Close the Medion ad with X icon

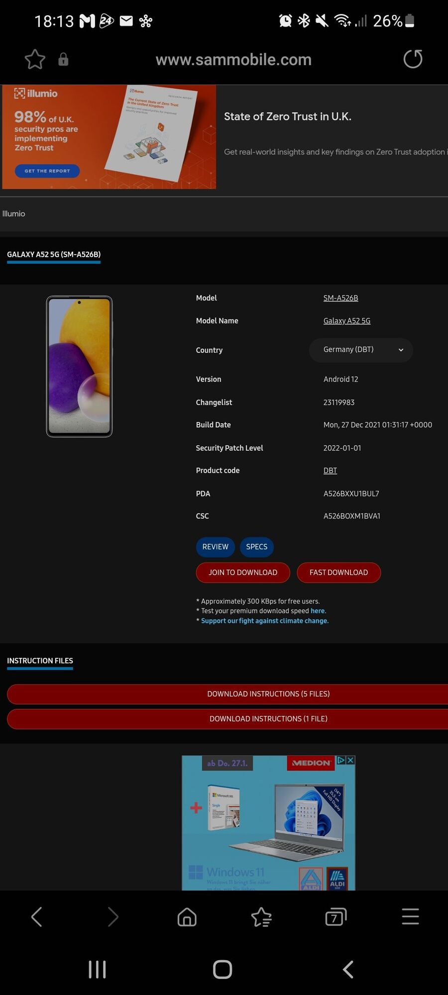pyautogui.click(x=350, y=760)
